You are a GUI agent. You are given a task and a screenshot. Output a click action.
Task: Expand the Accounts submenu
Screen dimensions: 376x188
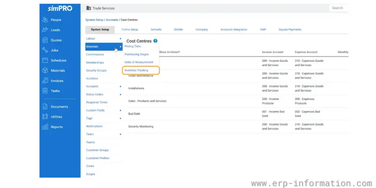120,87
